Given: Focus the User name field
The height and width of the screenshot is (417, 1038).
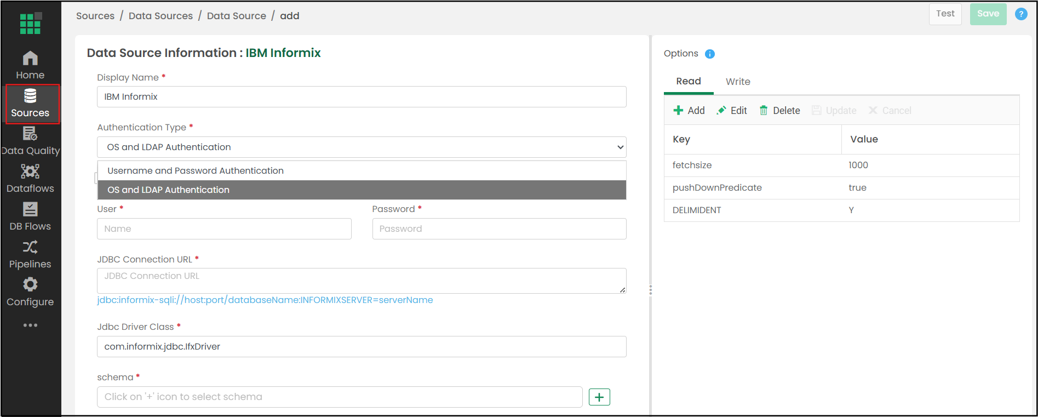Looking at the screenshot, I should 224,229.
